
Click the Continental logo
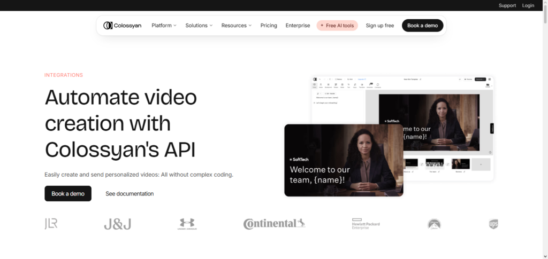coord(275,224)
